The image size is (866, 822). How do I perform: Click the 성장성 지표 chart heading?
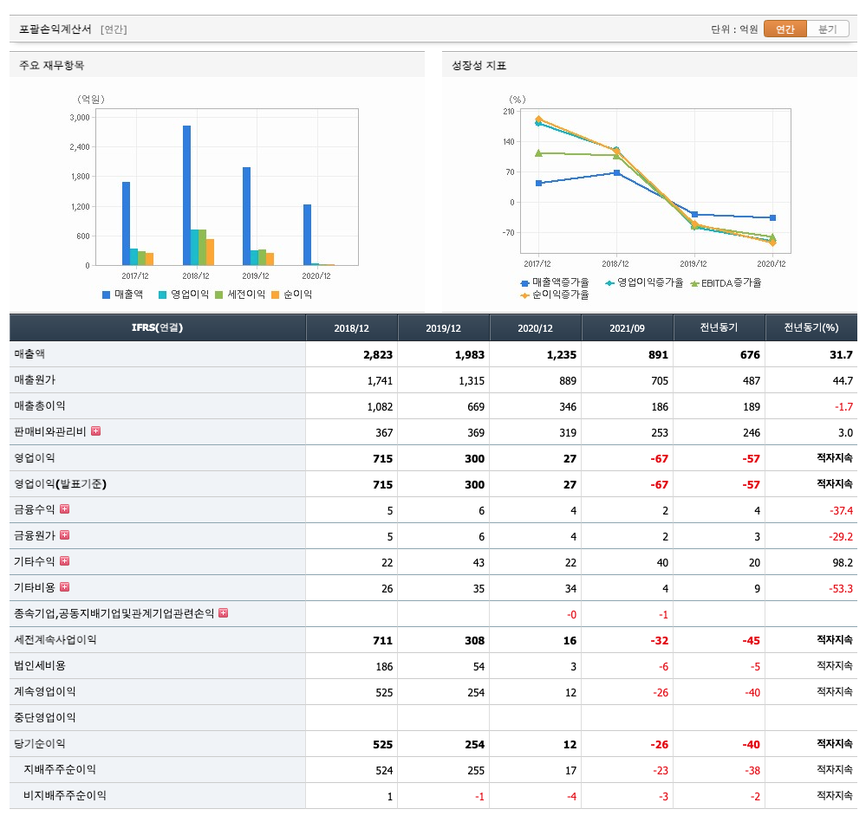[x=479, y=65]
